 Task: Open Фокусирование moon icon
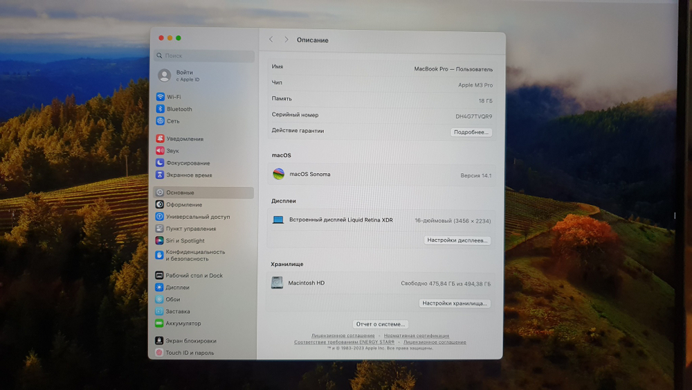pos(160,163)
